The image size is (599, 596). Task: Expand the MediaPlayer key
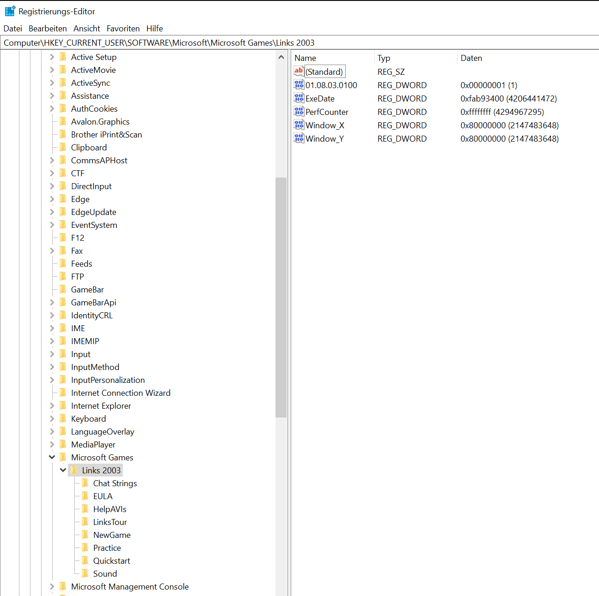(x=52, y=444)
